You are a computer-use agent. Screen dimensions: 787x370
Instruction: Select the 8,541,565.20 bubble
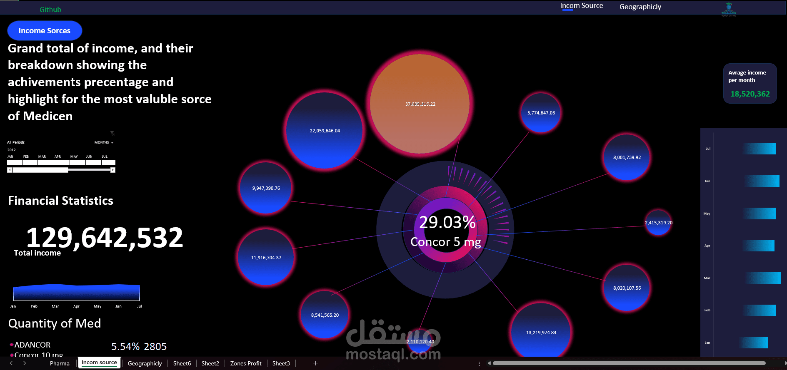pyautogui.click(x=325, y=315)
